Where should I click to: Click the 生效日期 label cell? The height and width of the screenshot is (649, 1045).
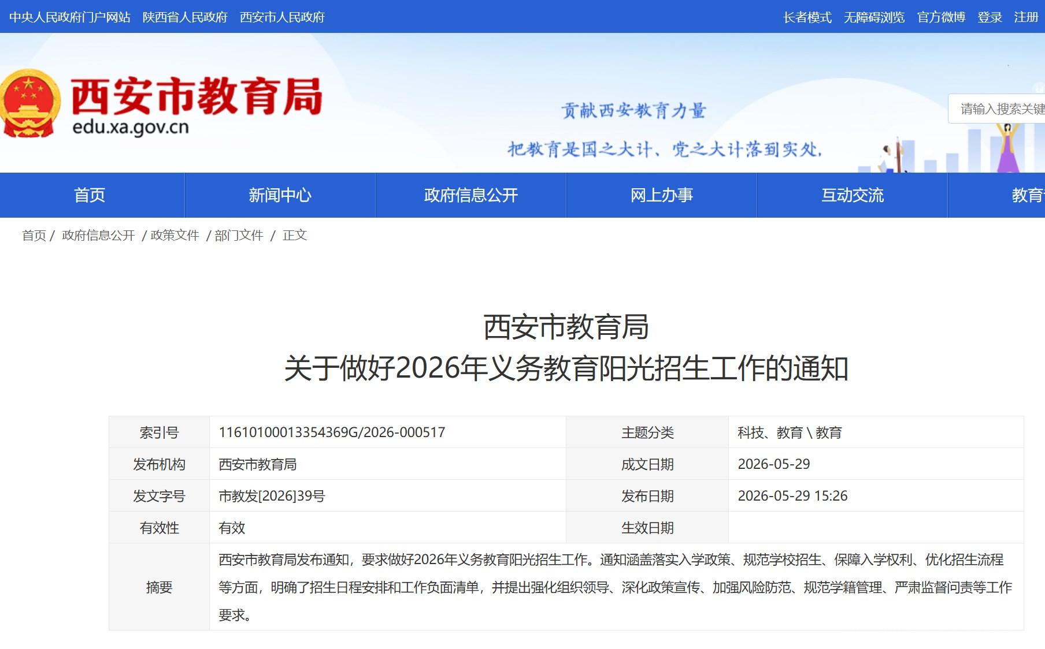647,528
